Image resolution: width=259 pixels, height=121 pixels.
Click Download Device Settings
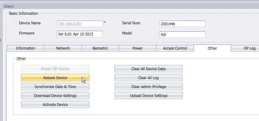coord(55,95)
